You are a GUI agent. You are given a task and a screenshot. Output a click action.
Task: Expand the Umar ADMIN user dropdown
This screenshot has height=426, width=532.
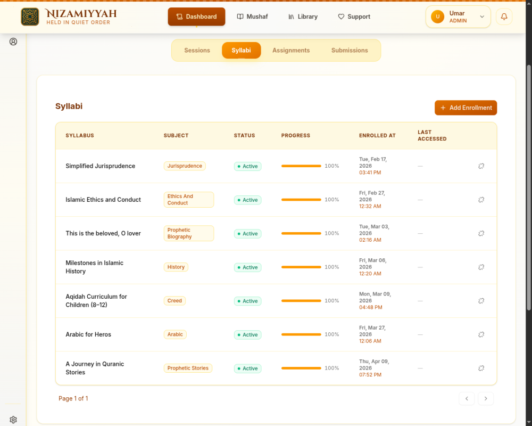[x=458, y=17]
